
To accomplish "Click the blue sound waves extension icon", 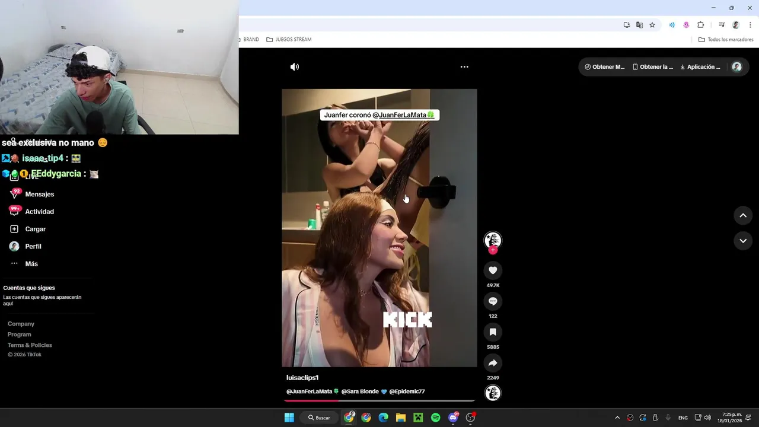I will click(x=672, y=25).
